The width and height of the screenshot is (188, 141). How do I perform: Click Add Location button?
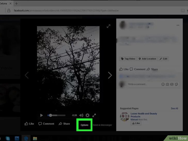(147, 59)
